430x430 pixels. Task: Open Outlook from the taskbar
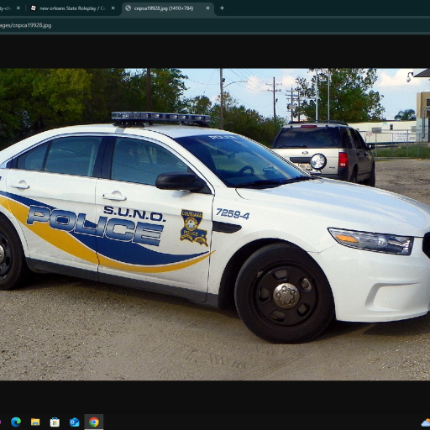pyautogui.click(x=74, y=422)
